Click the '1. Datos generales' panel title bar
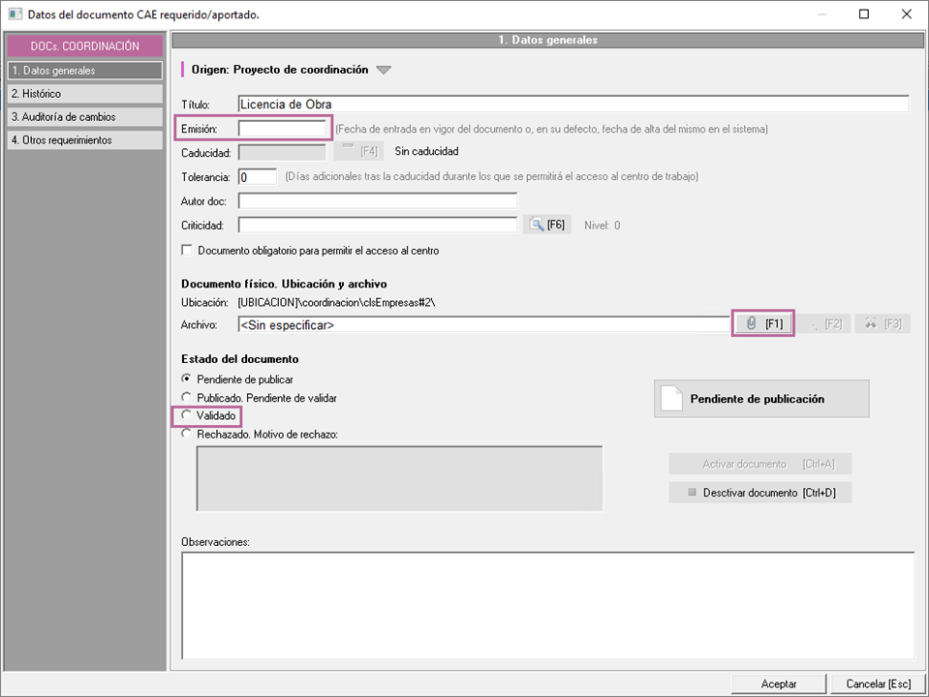 (x=547, y=40)
